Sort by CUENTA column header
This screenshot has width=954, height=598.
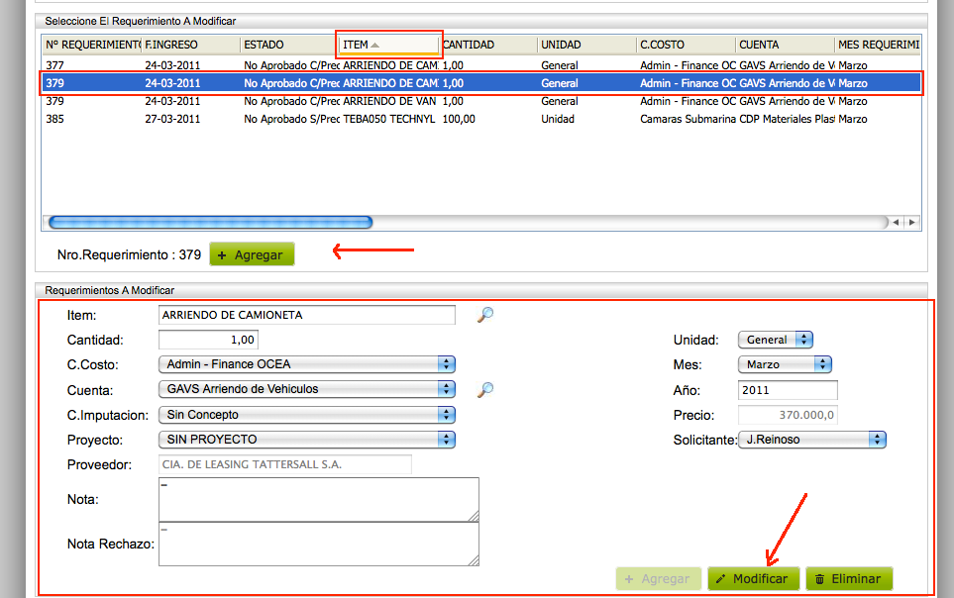(786, 45)
